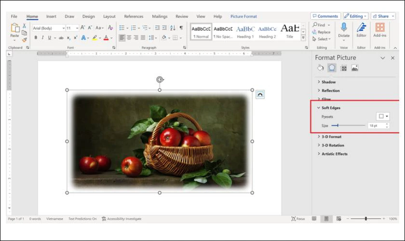The image size is (405, 241).
Task: Open the Select dropdown in Editing
Action: click(322, 39)
